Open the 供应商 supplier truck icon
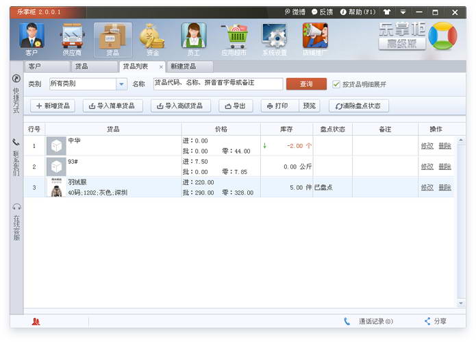The width and height of the screenshot is (476, 342). [72, 40]
